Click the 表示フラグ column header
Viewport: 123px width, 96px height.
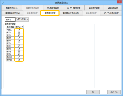tap(19, 27)
